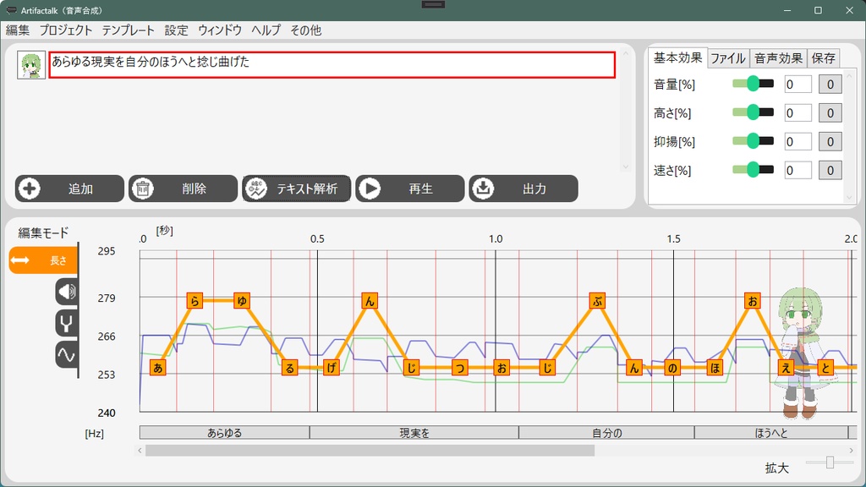The width and height of the screenshot is (866, 487).
Task: Select the と mora node
Action: click(x=825, y=368)
